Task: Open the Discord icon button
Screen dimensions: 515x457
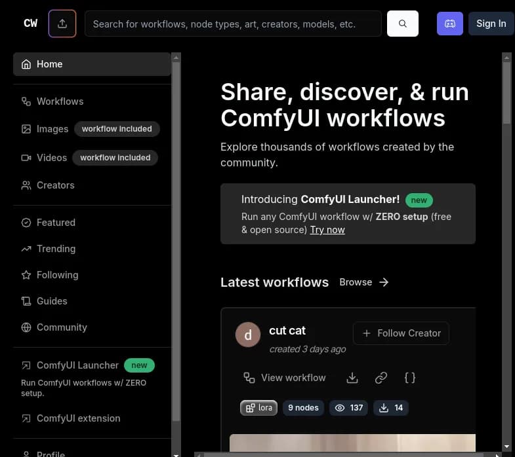Action: click(449, 24)
